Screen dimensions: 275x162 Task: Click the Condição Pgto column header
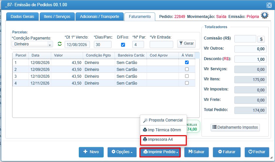99,55
